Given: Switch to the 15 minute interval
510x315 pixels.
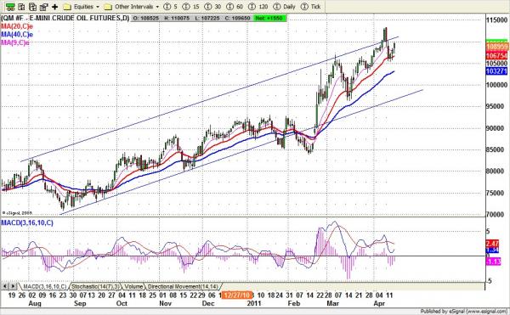Looking at the screenshot, I should pyautogui.click(x=190, y=7).
